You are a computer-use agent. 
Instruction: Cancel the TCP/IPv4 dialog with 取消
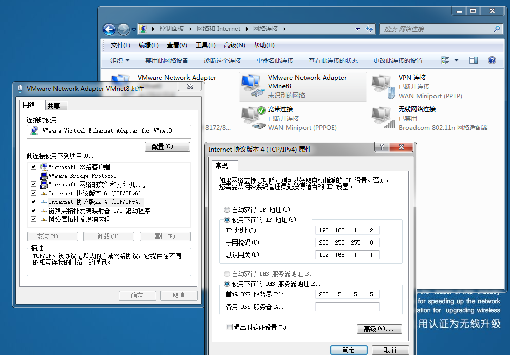coord(390,350)
